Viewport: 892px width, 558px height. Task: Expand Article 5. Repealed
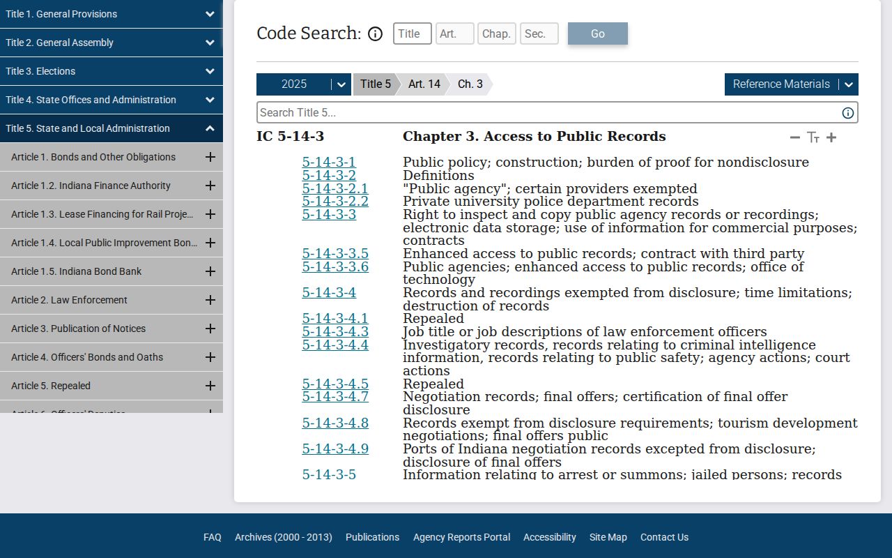(x=210, y=386)
